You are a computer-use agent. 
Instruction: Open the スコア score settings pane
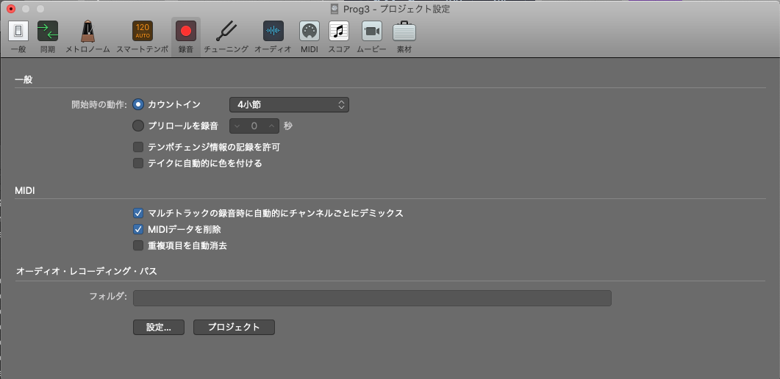[x=339, y=37]
